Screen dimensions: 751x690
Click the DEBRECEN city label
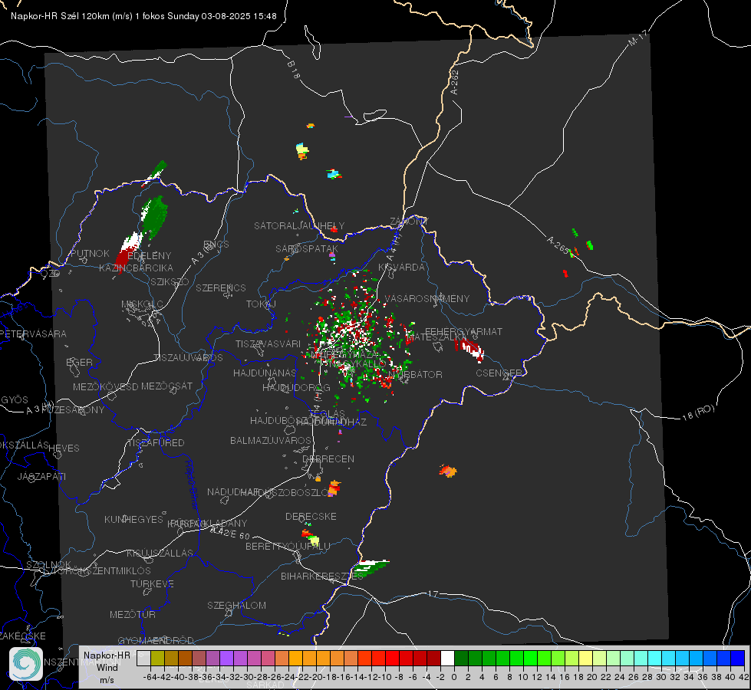(328, 458)
